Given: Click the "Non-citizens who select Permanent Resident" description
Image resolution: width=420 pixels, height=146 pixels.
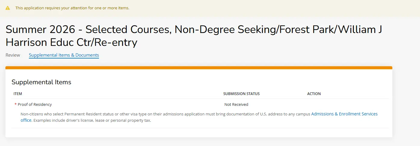Looking at the screenshot, I should (x=165, y=114).
